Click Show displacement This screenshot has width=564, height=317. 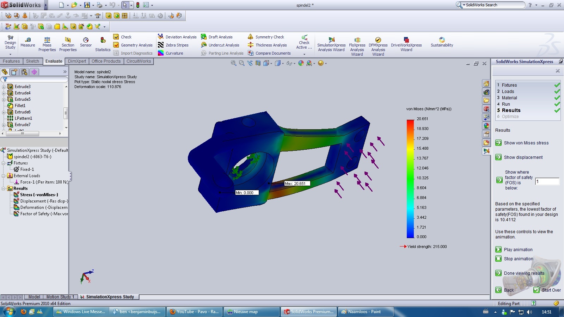519,157
